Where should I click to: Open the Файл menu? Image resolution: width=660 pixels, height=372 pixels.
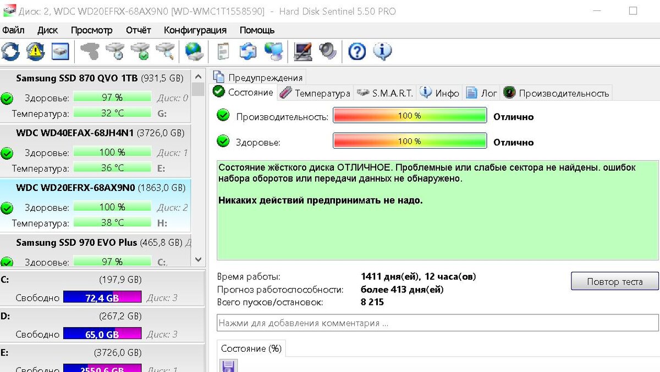13,30
